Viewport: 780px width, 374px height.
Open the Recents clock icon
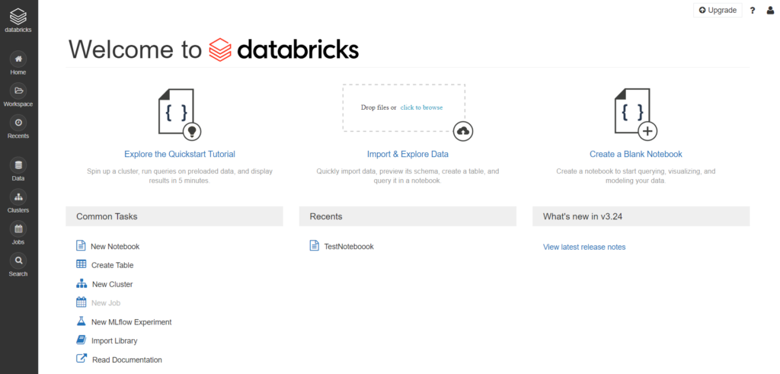click(x=18, y=123)
